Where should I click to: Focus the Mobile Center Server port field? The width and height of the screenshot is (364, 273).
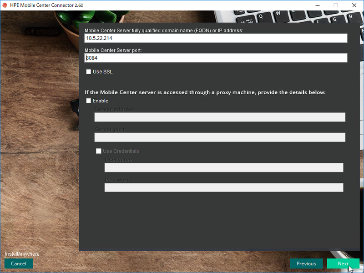pyautogui.click(x=216, y=58)
